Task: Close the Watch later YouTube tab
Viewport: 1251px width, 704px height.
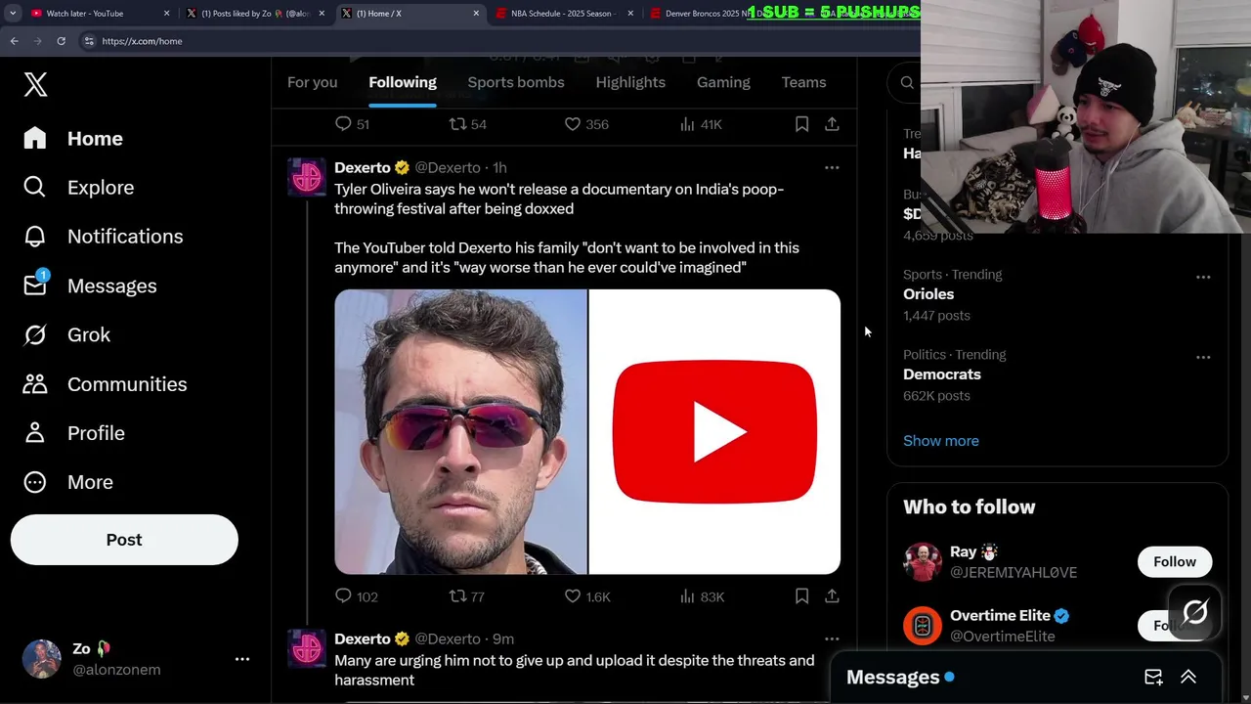Action: point(166,14)
